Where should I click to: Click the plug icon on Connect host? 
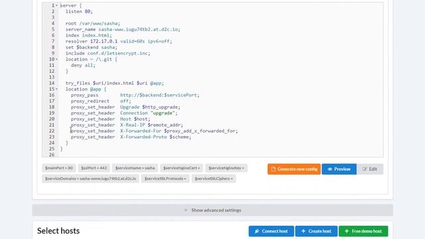pos(257,231)
